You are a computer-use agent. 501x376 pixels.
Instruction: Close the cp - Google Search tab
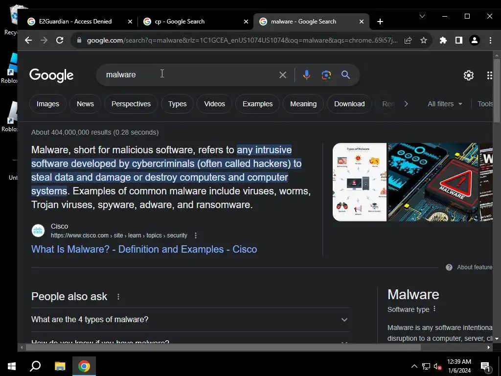(x=246, y=22)
